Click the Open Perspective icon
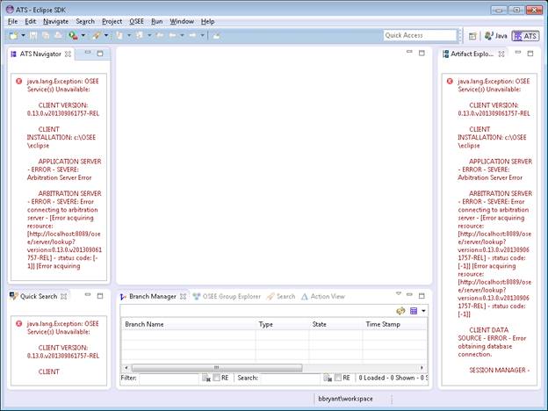Image resolution: width=548 pixels, height=411 pixels. pyautogui.click(x=472, y=36)
